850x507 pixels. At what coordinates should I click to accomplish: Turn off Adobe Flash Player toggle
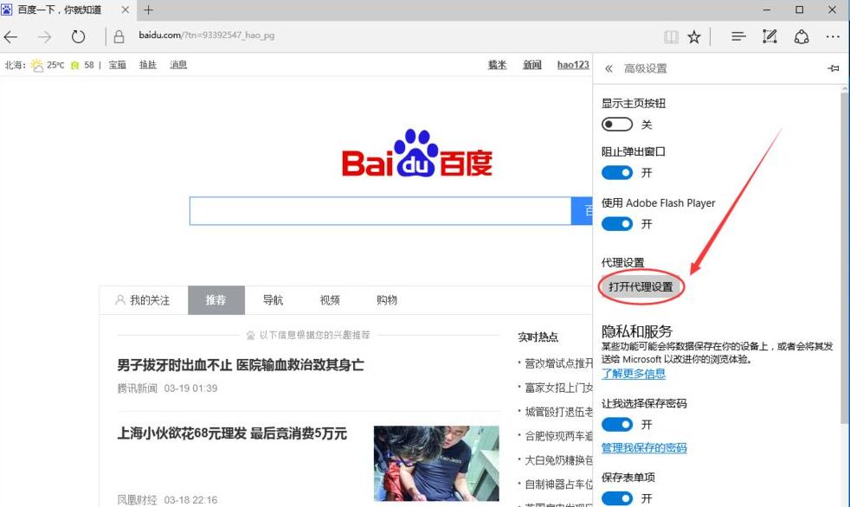pos(617,223)
